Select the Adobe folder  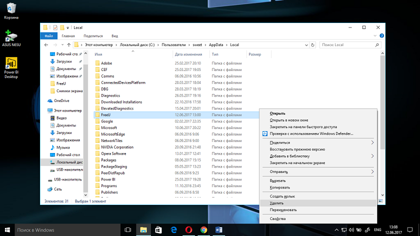106,63
